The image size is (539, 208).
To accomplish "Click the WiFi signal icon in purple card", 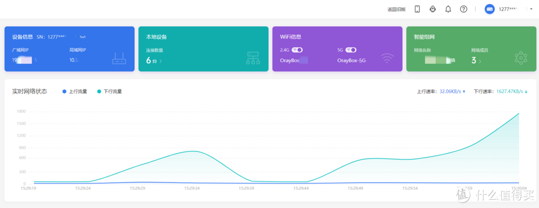I will [387, 58].
